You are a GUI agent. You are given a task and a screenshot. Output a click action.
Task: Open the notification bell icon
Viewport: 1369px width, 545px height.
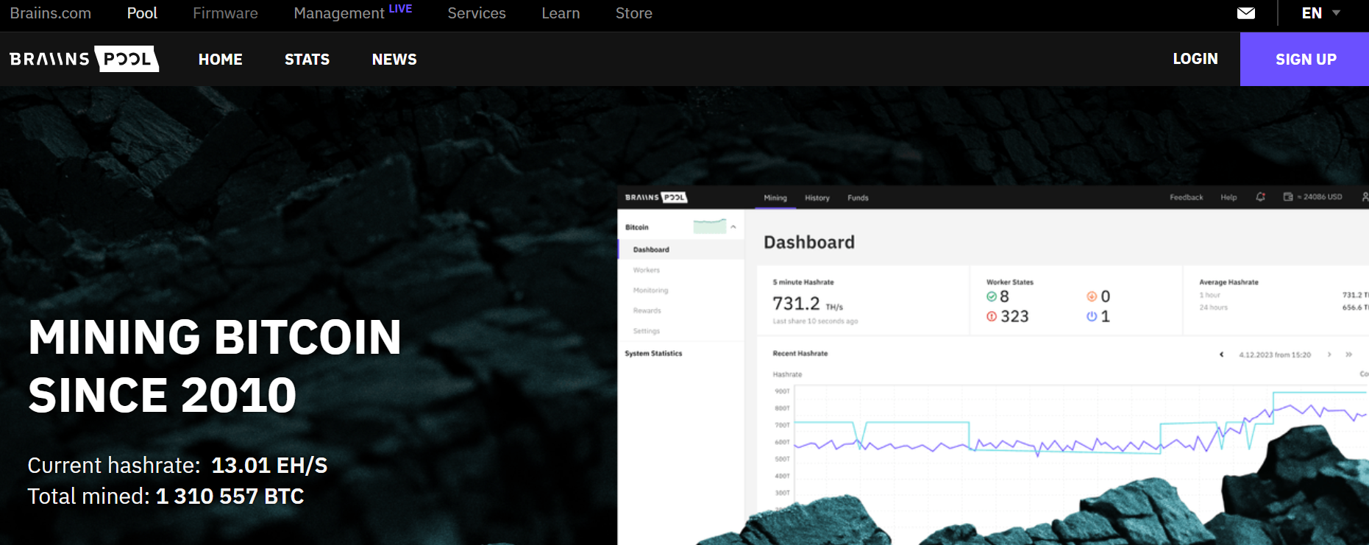click(1260, 197)
